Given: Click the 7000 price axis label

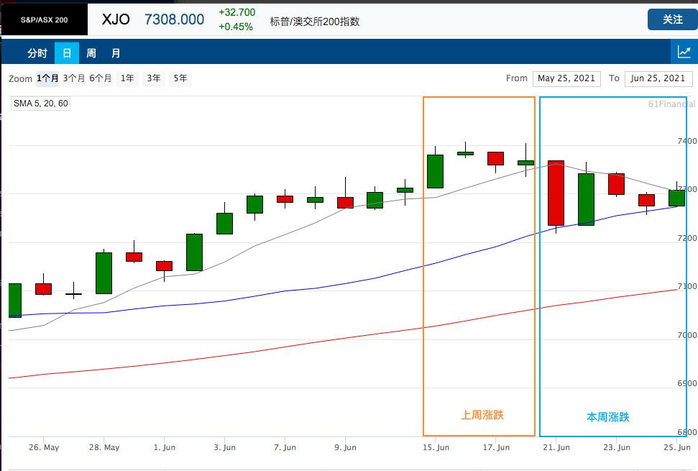Looking at the screenshot, I should [687, 335].
